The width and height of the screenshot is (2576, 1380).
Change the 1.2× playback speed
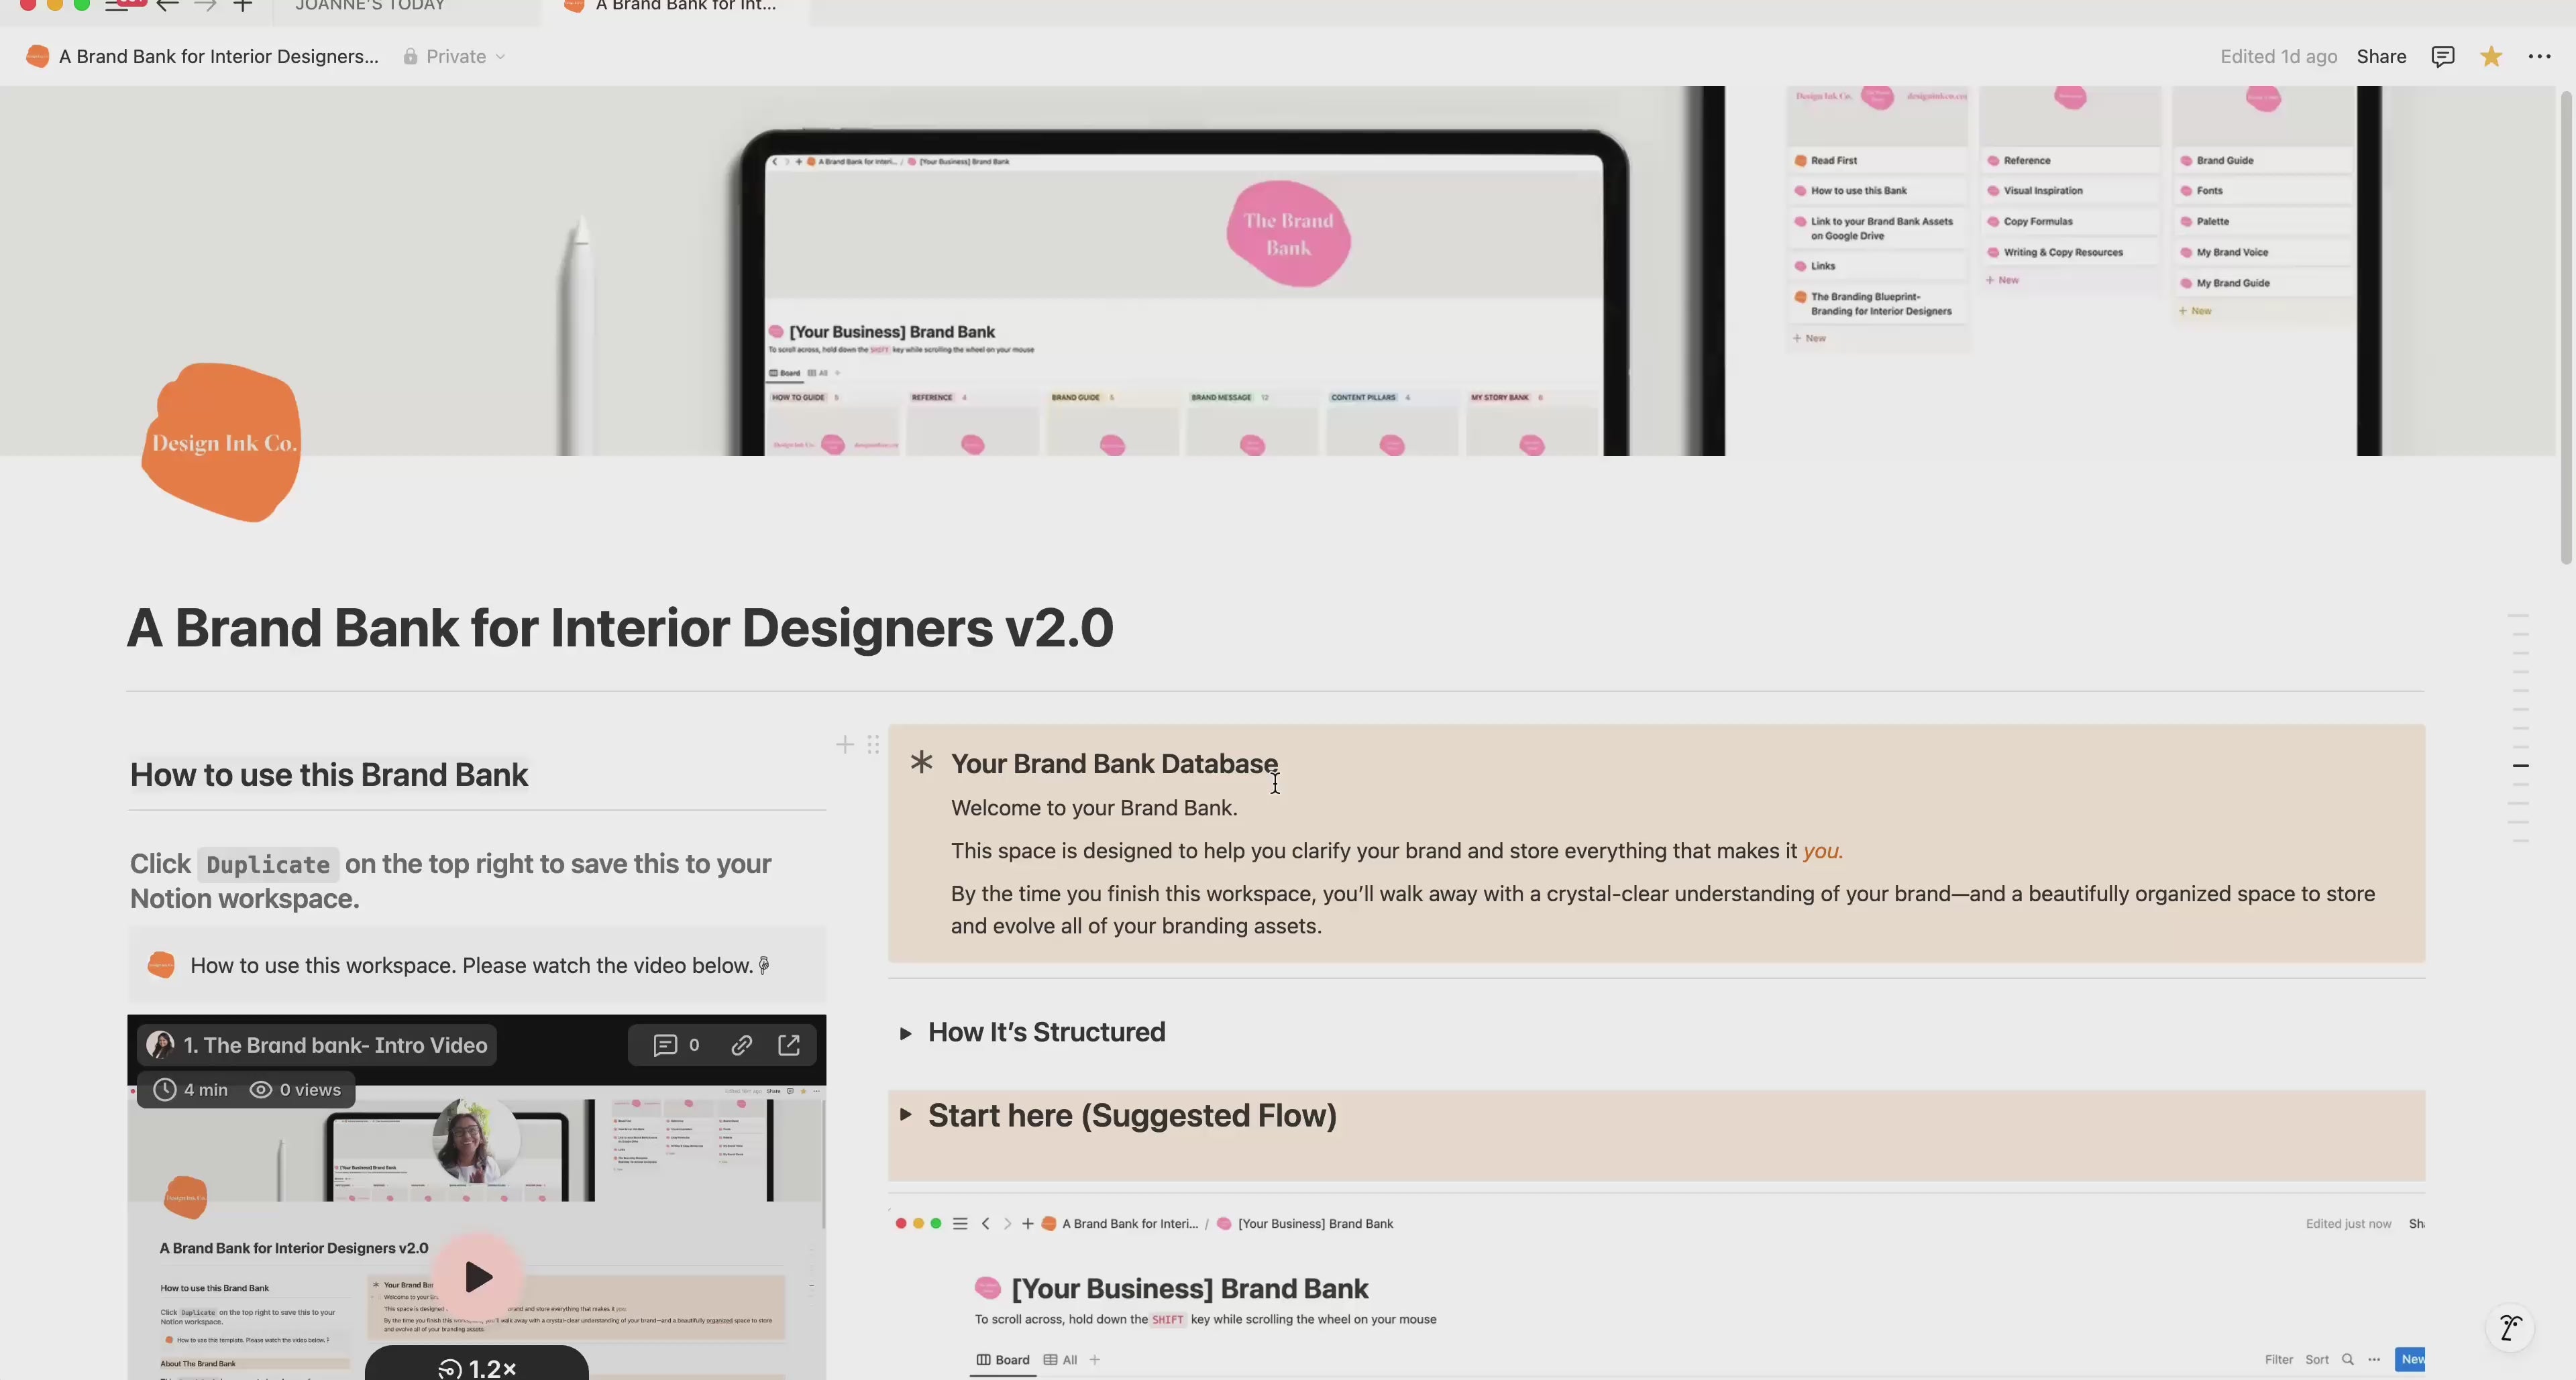477,1367
